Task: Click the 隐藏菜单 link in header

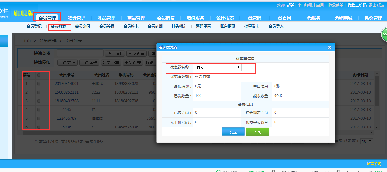Action: (x=336, y=5)
